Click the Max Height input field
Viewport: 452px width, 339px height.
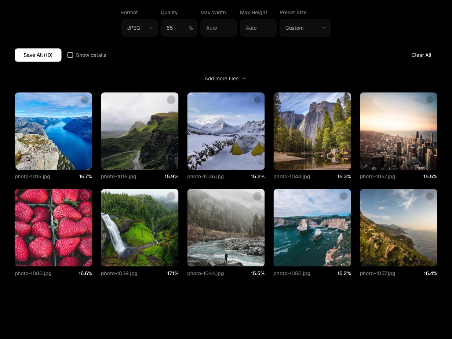[258, 28]
